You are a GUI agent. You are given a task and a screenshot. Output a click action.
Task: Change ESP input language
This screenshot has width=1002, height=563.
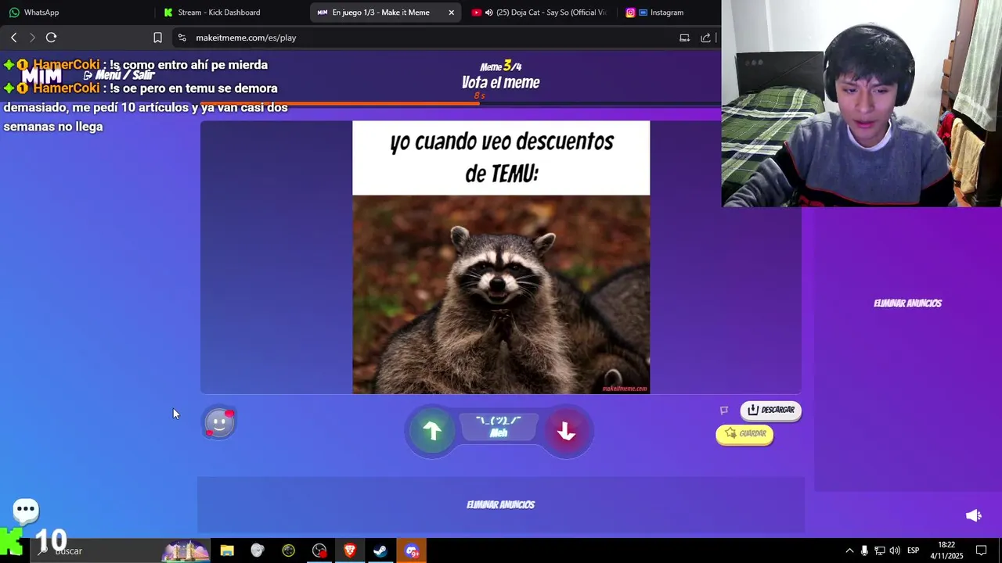click(913, 550)
